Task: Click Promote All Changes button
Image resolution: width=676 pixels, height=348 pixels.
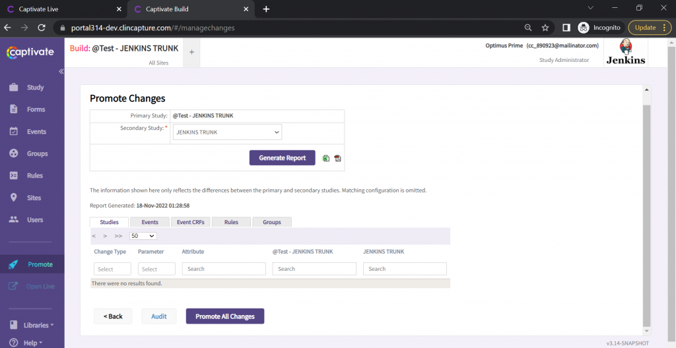Action: pos(225,316)
